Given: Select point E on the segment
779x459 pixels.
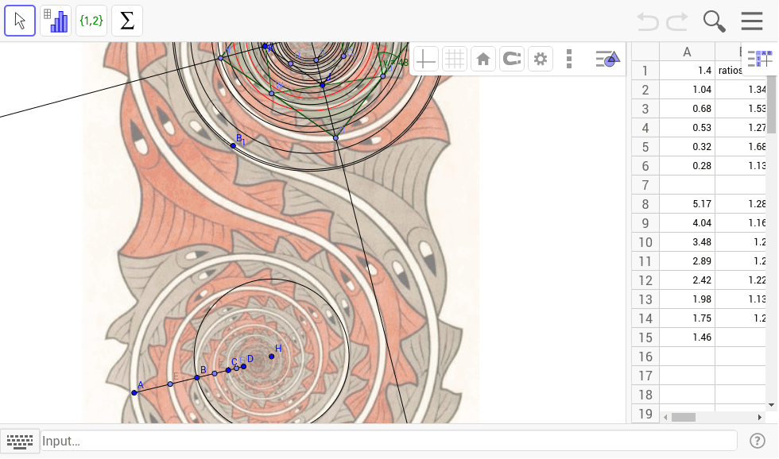Looking at the screenshot, I should (x=170, y=384).
